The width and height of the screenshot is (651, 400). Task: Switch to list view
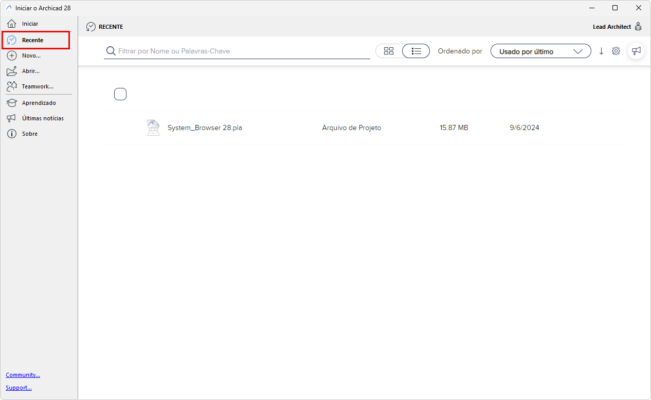tap(417, 51)
